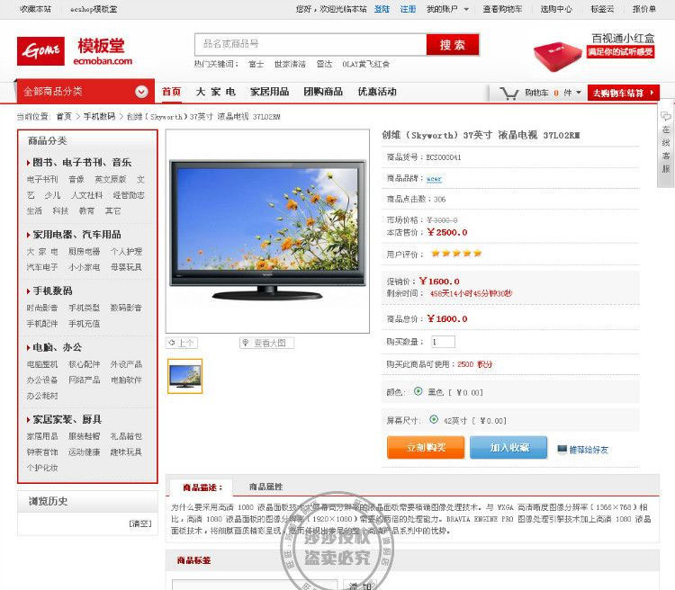Open the shopping cart icon
This screenshot has height=590, width=675.
(x=508, y=93)
